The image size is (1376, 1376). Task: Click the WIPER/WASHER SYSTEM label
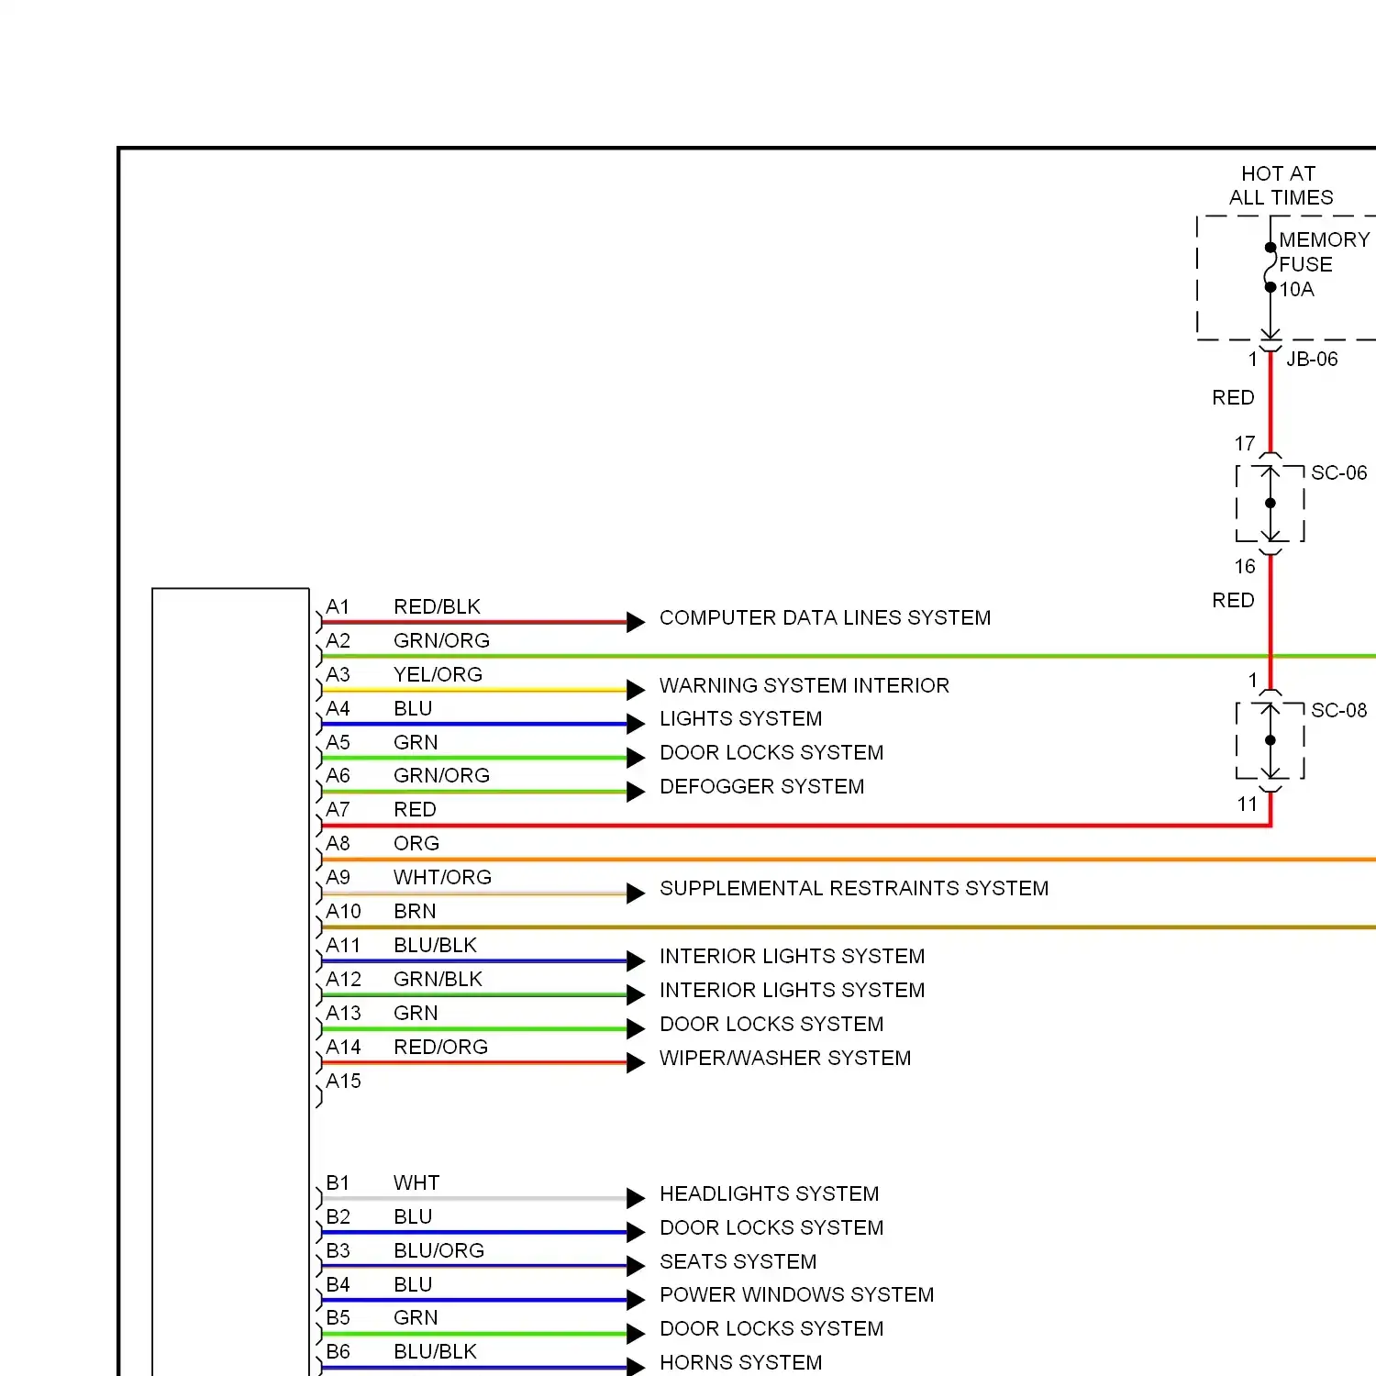785,1058
